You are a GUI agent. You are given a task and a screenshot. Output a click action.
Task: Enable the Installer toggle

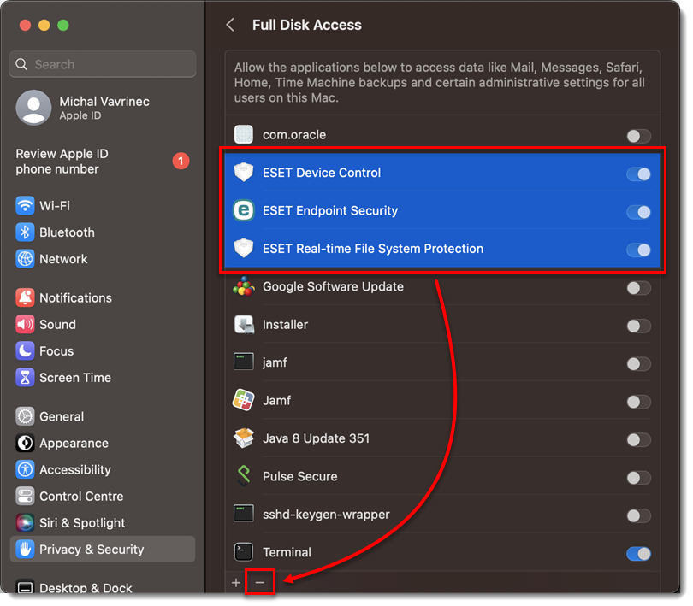(x=638, y=326)
